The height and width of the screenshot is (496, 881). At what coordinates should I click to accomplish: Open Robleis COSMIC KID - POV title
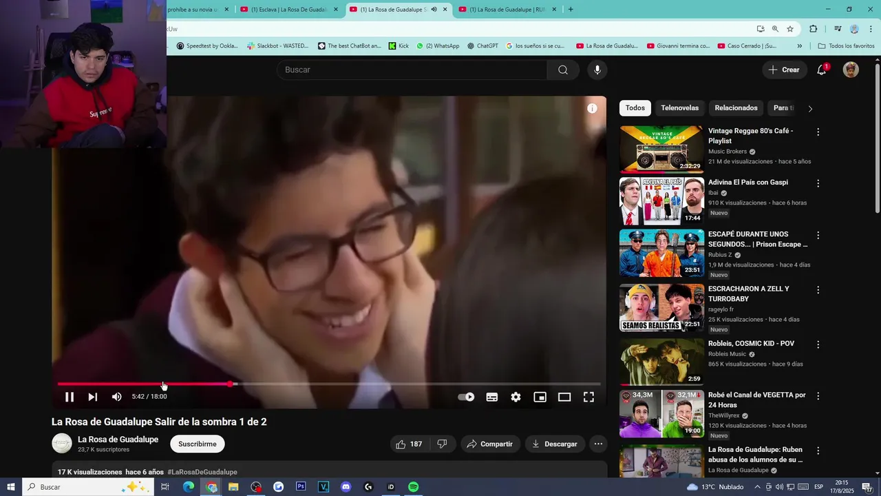click(751, 343)
